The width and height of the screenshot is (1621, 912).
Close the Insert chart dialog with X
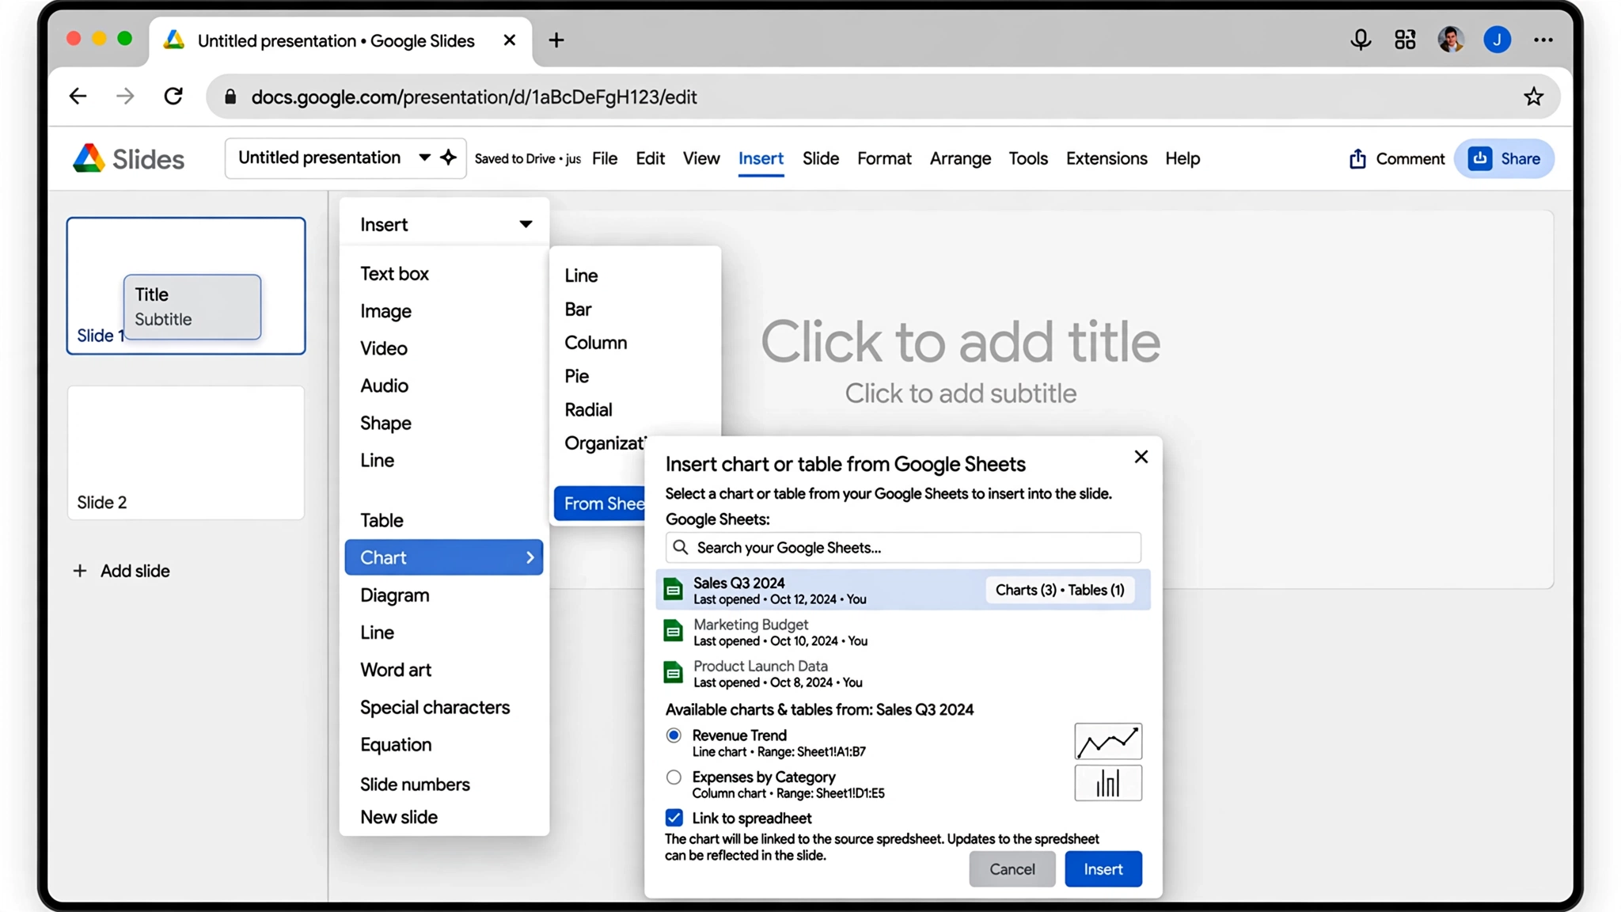[1141, 457]
